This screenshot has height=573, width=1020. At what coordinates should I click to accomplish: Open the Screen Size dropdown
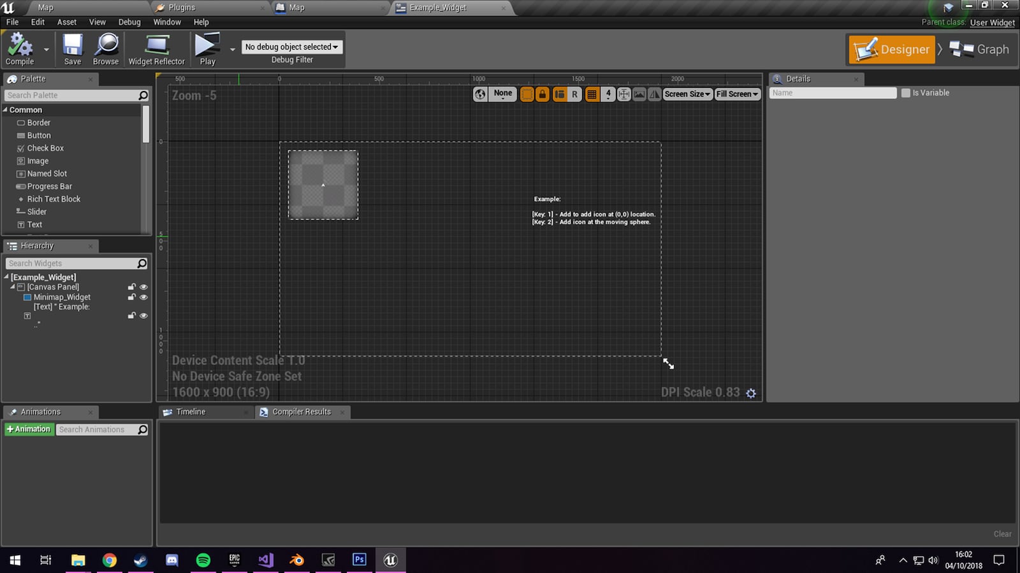687,94
